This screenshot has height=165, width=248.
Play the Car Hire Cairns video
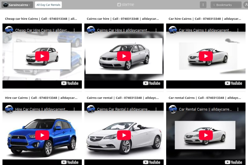pyautogui.click(x=206, y=56)
